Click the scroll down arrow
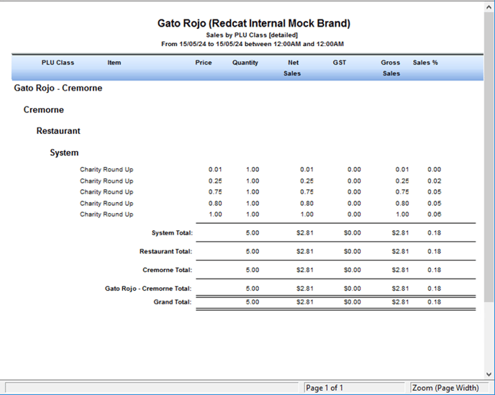 (489, 374)
